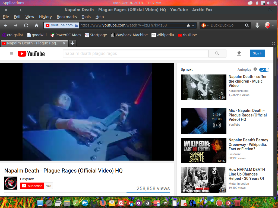Close the Napalm Death tab
278x208 pixels.
point(64,43)
